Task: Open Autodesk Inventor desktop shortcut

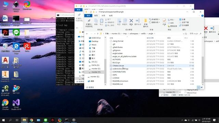Action: (x=5, y=77)
